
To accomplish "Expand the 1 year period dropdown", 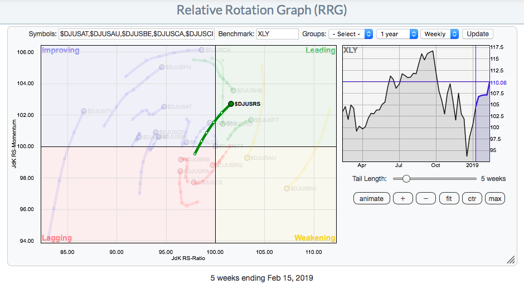I will [x=397, y=34].
